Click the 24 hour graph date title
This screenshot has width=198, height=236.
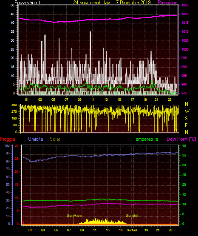(x=112, y=2)
